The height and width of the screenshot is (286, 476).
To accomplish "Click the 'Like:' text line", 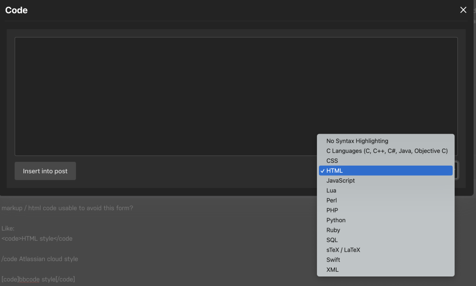I will coord(8,228).
